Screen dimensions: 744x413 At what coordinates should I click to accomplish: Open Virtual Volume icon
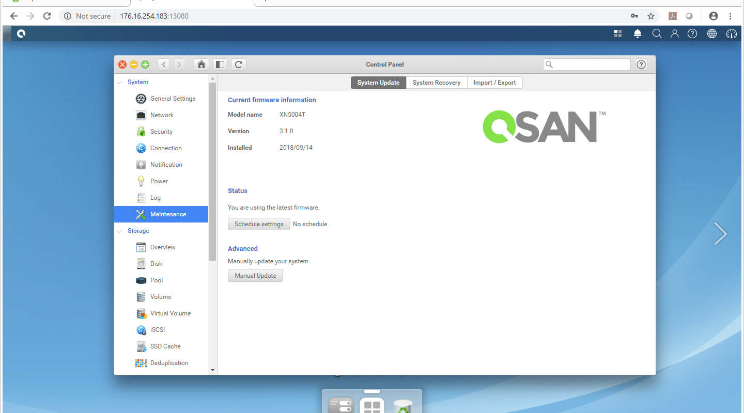[141, 313]
